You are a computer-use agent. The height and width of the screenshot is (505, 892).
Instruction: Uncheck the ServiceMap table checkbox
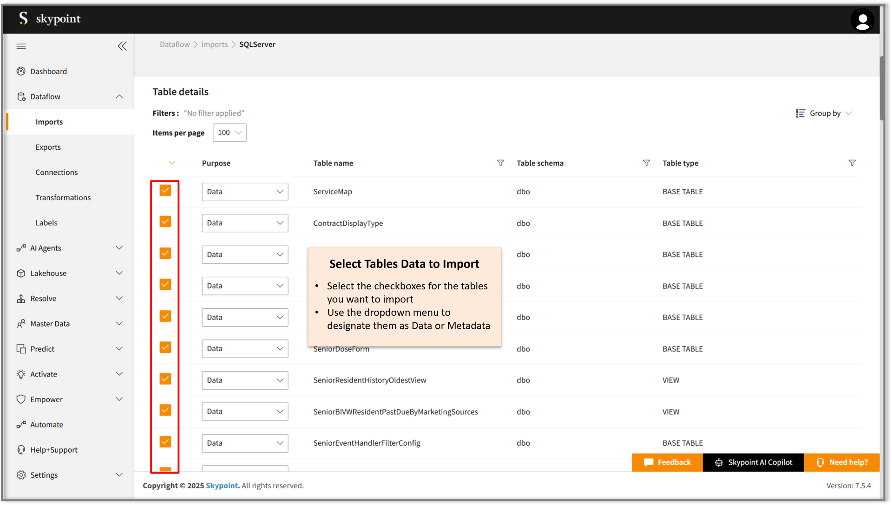coord(165,191)
